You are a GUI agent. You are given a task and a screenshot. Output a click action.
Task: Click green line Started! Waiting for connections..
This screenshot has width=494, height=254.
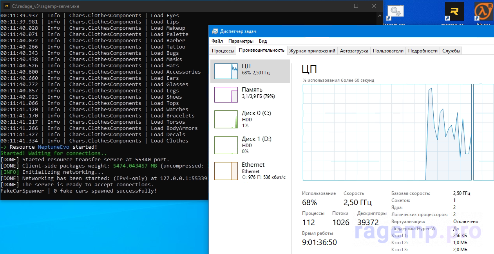[x=54, y=153]
